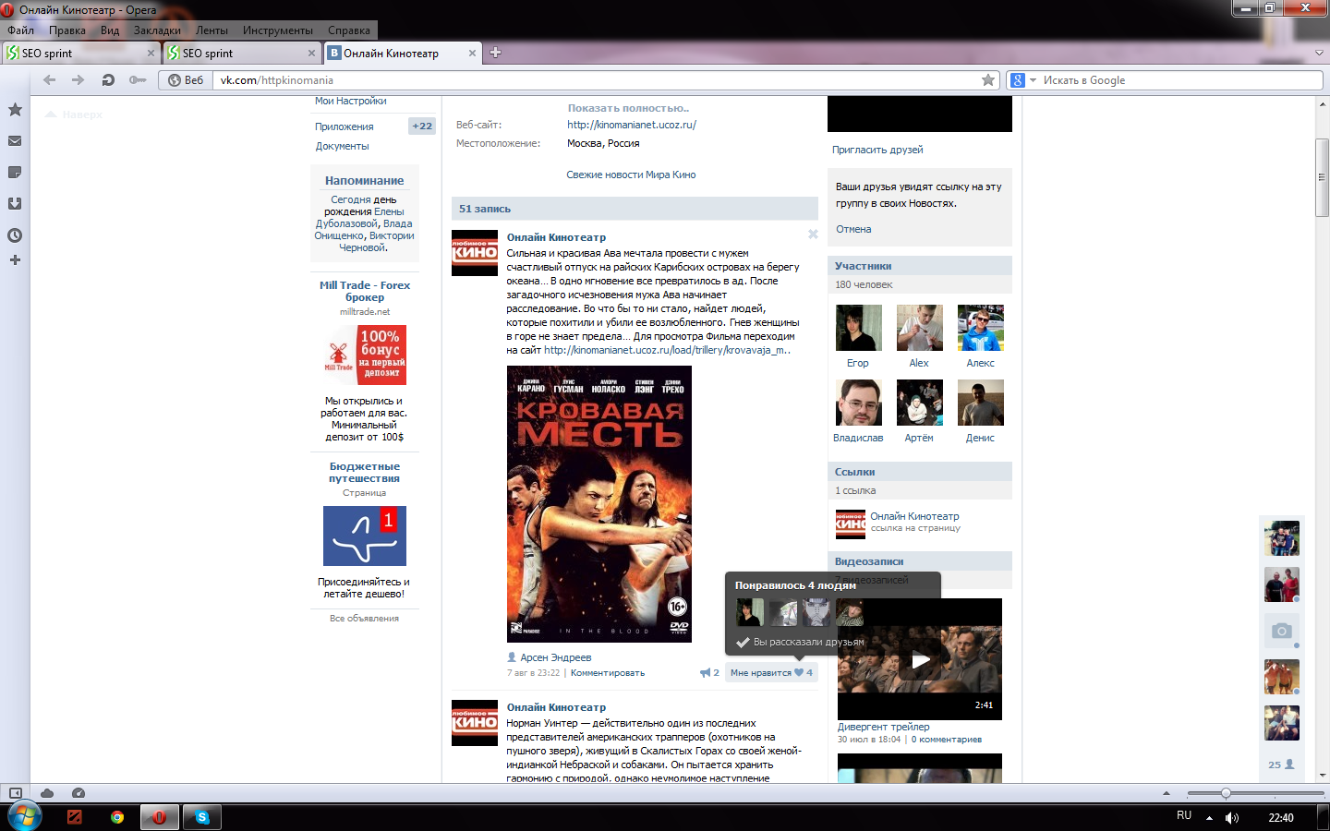
Task: Show hidden system tray icons
Action: pos(1209,818)
